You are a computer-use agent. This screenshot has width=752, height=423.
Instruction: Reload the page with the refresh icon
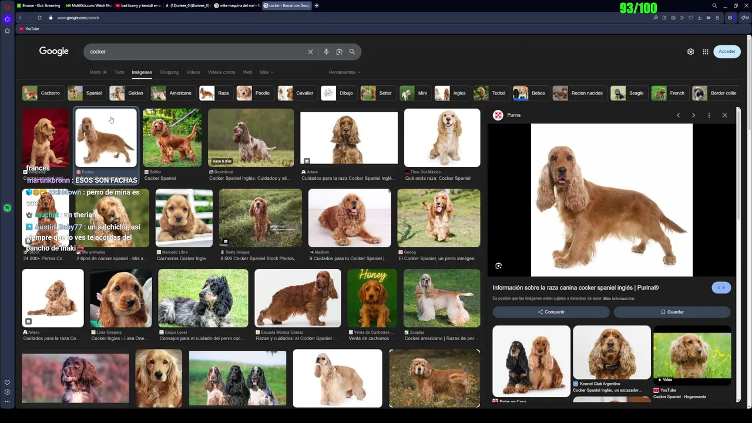(x=39, y=18)
